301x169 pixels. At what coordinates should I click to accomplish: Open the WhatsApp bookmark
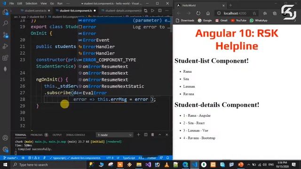(258, 21)
